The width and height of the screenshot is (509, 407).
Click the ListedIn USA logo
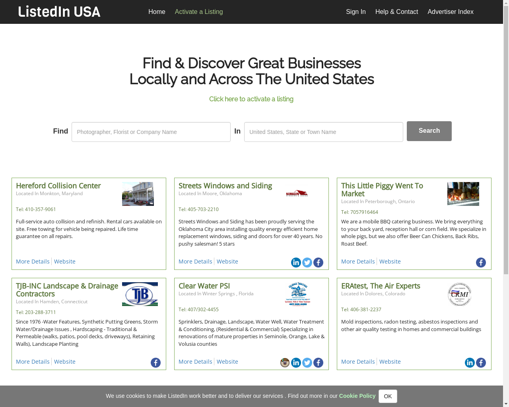(x=59, y=12)
